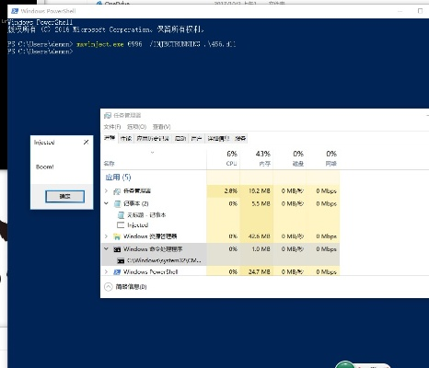Maximize the Windows PowerShell window
Screen dimensions: 429x368
pyautogui.click(x=420, y=11)
